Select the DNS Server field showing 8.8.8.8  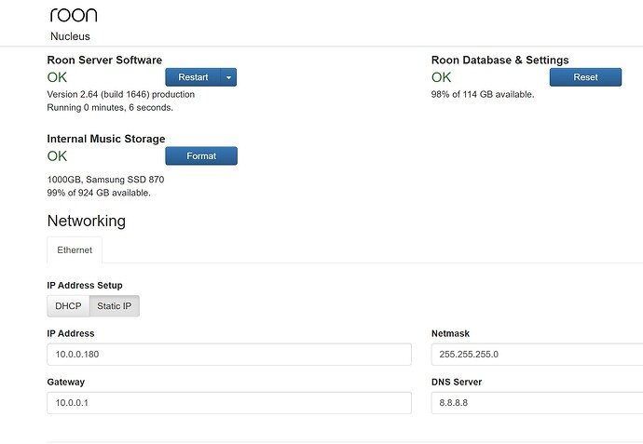coord(536,403)
